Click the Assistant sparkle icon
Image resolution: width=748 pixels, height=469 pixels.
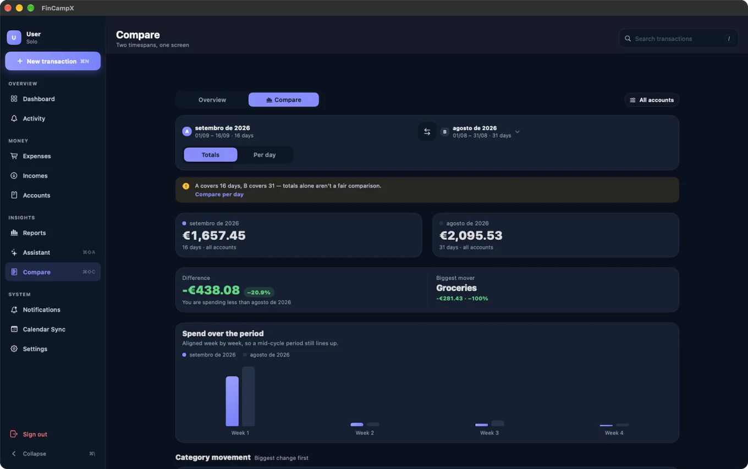click(x=14, y=252)
